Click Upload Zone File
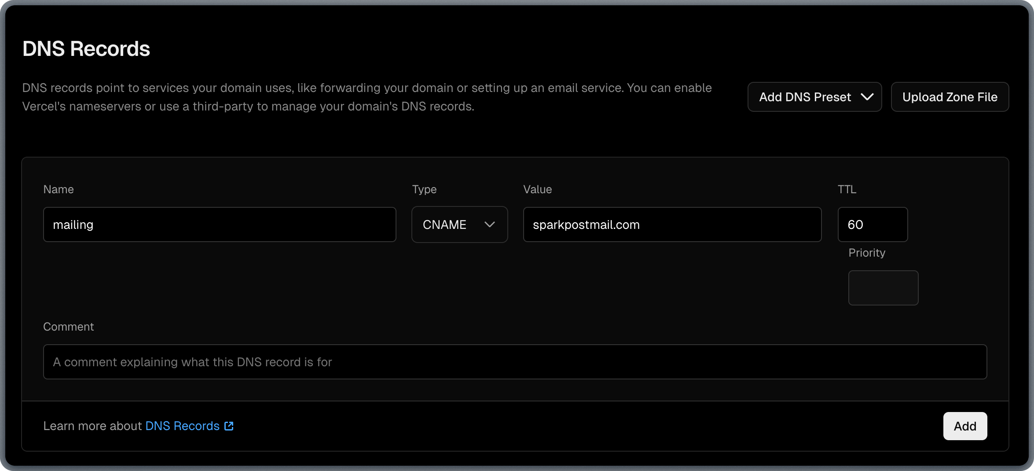 [x=950, y=97]
